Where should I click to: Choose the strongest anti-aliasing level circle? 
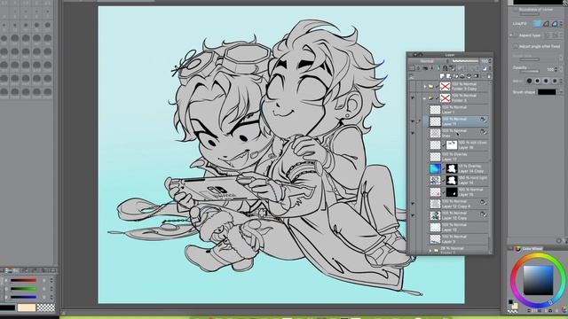(555, 81)
